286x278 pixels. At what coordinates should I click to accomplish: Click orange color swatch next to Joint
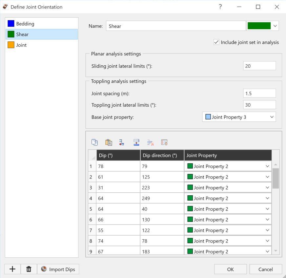pos(11,45)
